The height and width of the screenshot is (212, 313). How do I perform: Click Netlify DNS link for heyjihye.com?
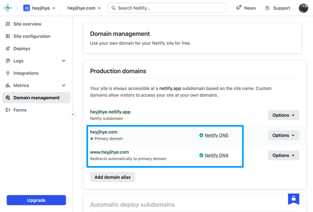point(216,135)
